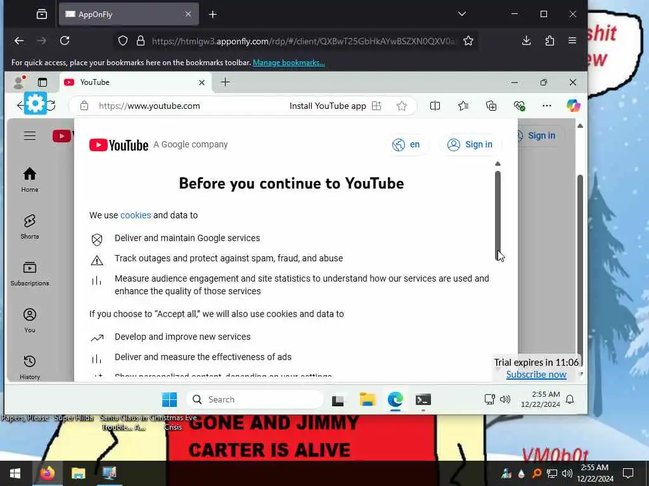Click Firefox site padlock icon

(x=141, y=40)
